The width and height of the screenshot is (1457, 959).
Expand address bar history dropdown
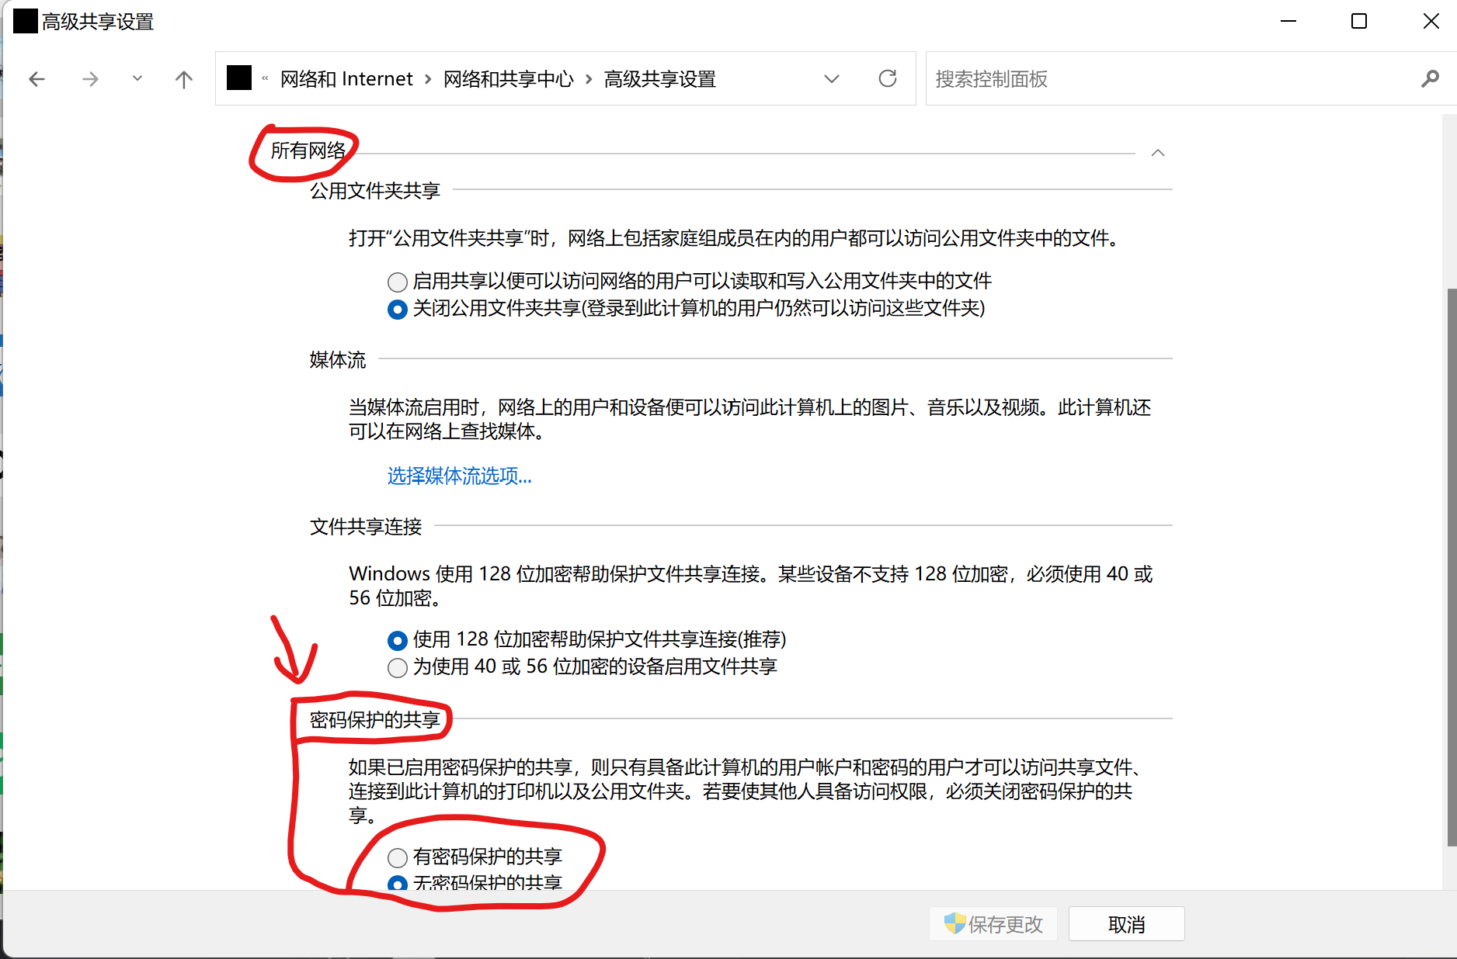click(x=832, y=78)
